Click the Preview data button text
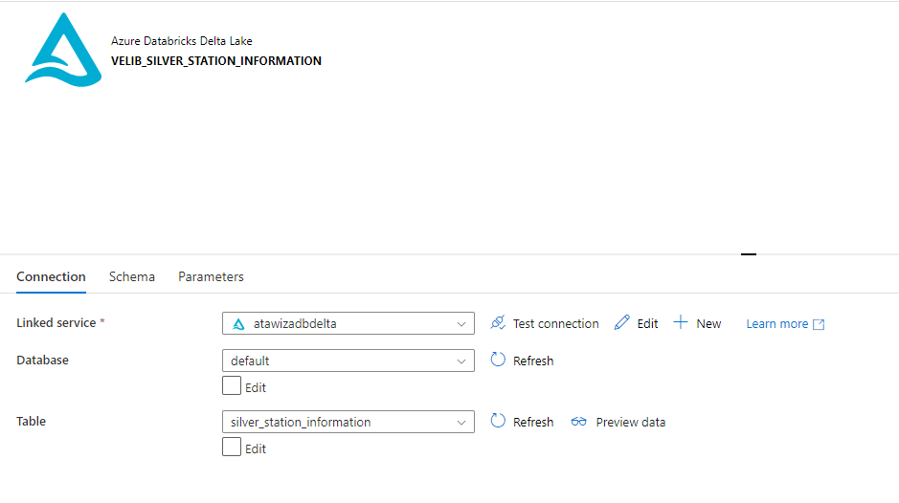 pos(630,422)
